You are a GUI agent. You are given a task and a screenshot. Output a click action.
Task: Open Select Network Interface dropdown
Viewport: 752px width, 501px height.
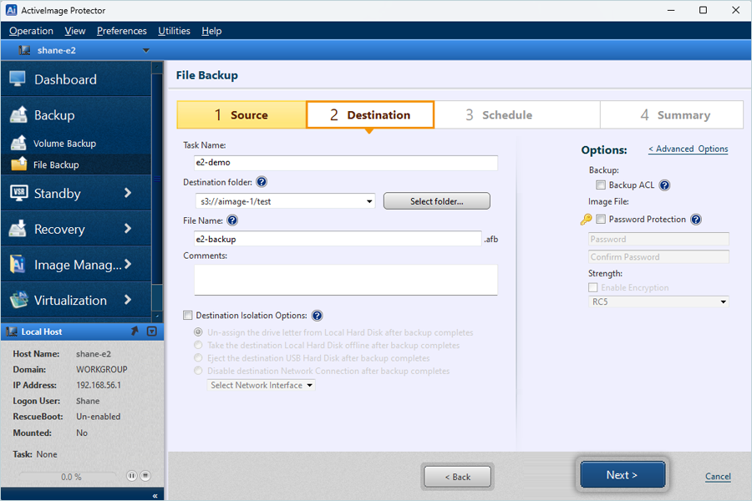[262, 385]
